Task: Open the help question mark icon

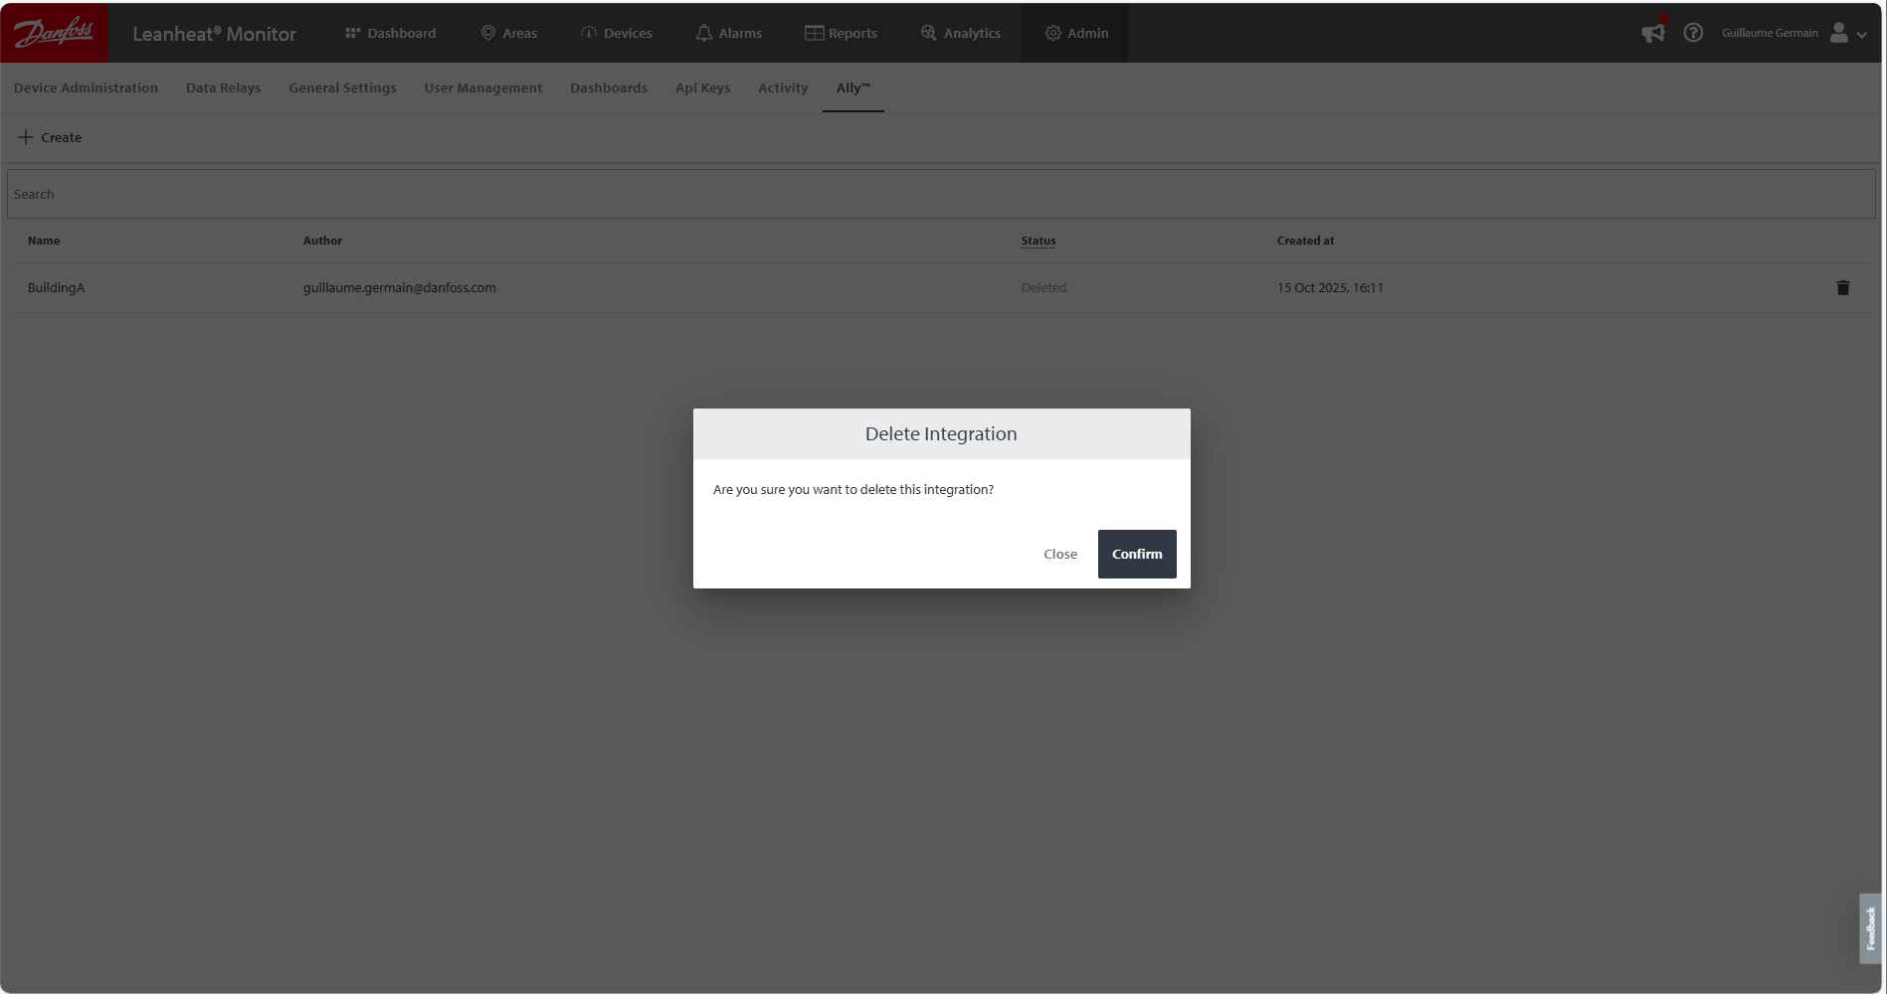Action: pos(1692,33)
